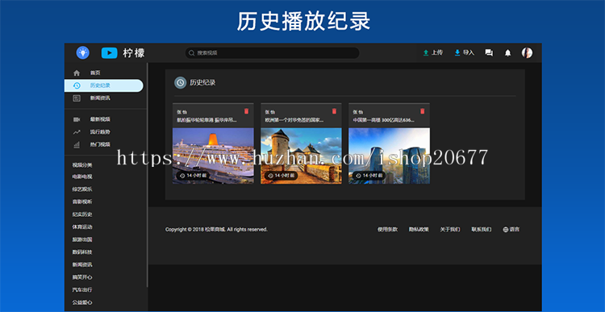Open the 柠檬 play-button logo
The height and width of the screenshot is (312, 605).
pyautogui.click(x=123, y=53)
